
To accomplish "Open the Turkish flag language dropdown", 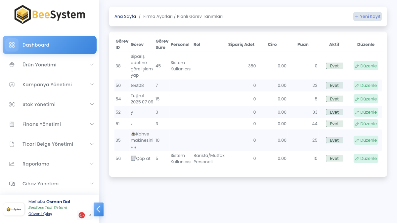I will point(85,215).
